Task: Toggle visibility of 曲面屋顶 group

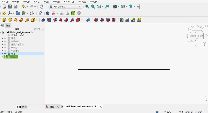Action: click(5, 48)
